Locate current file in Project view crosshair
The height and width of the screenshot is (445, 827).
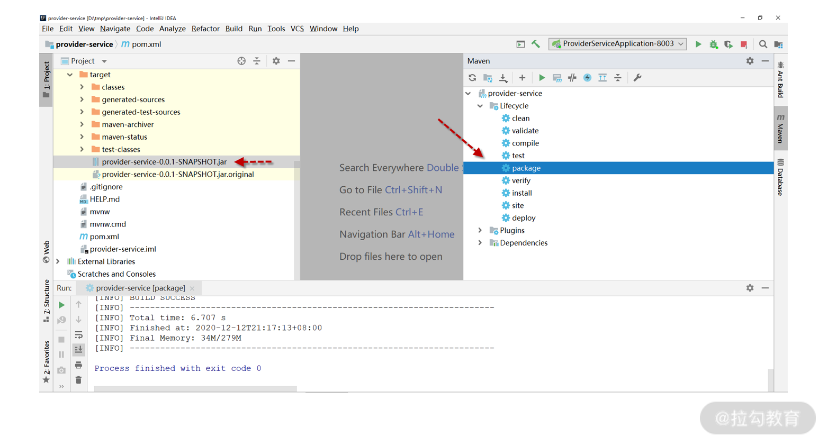241,61
